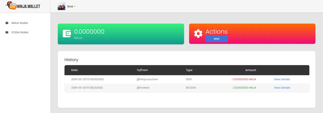The width and height of the screenshot is (323, 113).
Task: Click the Bozz profile avatar
Action: pyautogui.click(x=62, y=6)
